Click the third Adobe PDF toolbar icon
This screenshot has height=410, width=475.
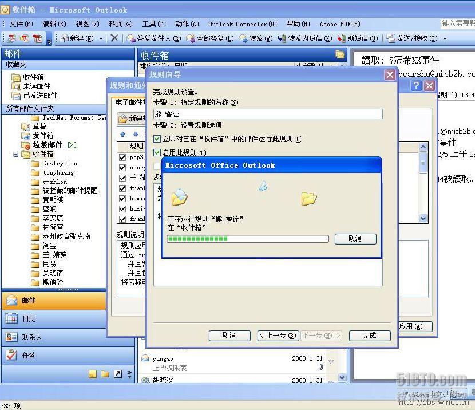pyautogui.click(x=38, y=38)
